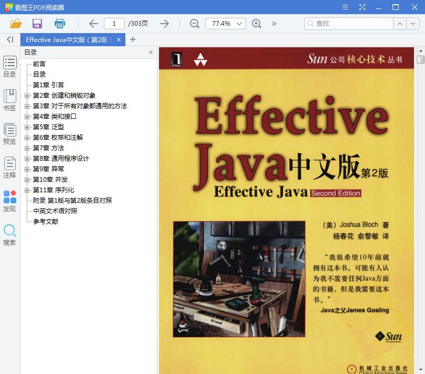
Task: Expand 第9章 异常 node
Action: [x=27, y=169]
